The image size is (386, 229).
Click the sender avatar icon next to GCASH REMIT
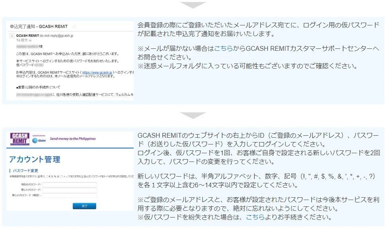click(12, 36)
